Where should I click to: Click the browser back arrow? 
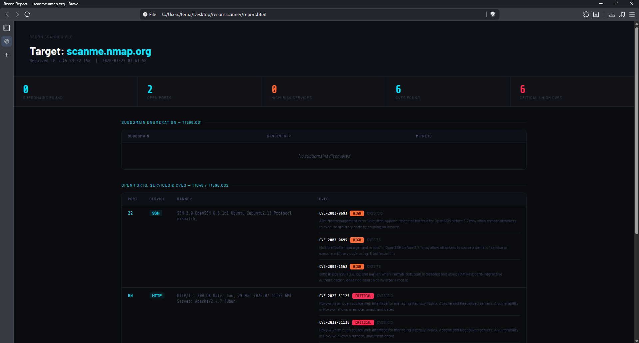(7, 14)
